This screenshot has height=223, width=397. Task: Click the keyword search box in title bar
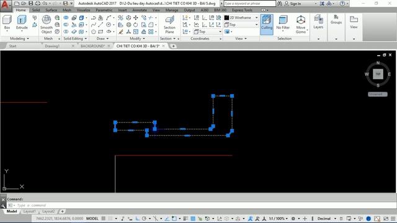click(249, 4)
